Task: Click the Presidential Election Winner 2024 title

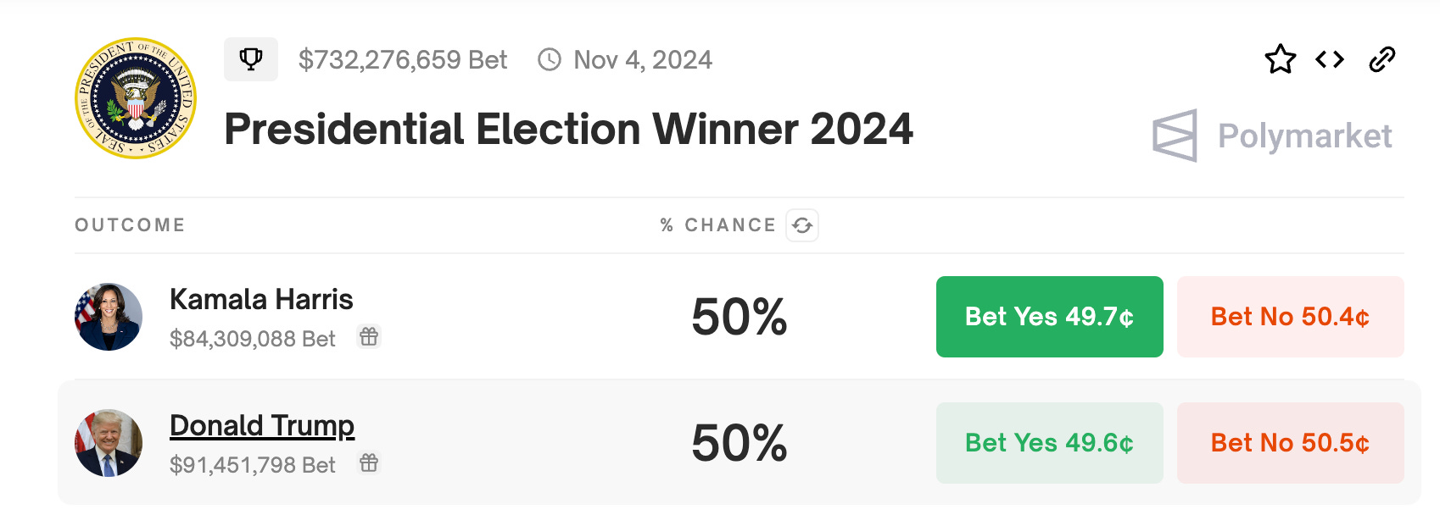Action: coord(568,130)
